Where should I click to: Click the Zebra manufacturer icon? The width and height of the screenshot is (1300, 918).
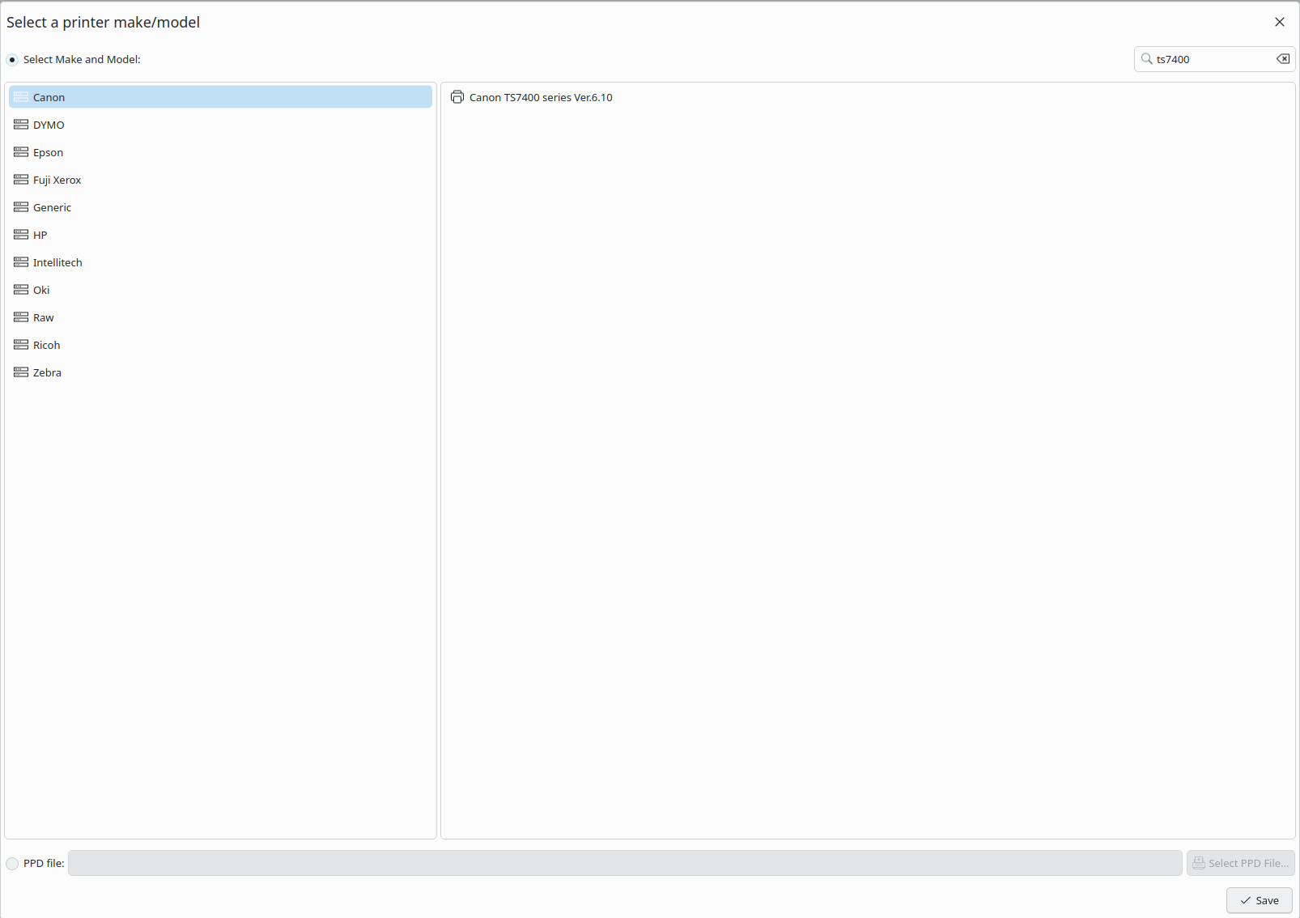(21, 372)
